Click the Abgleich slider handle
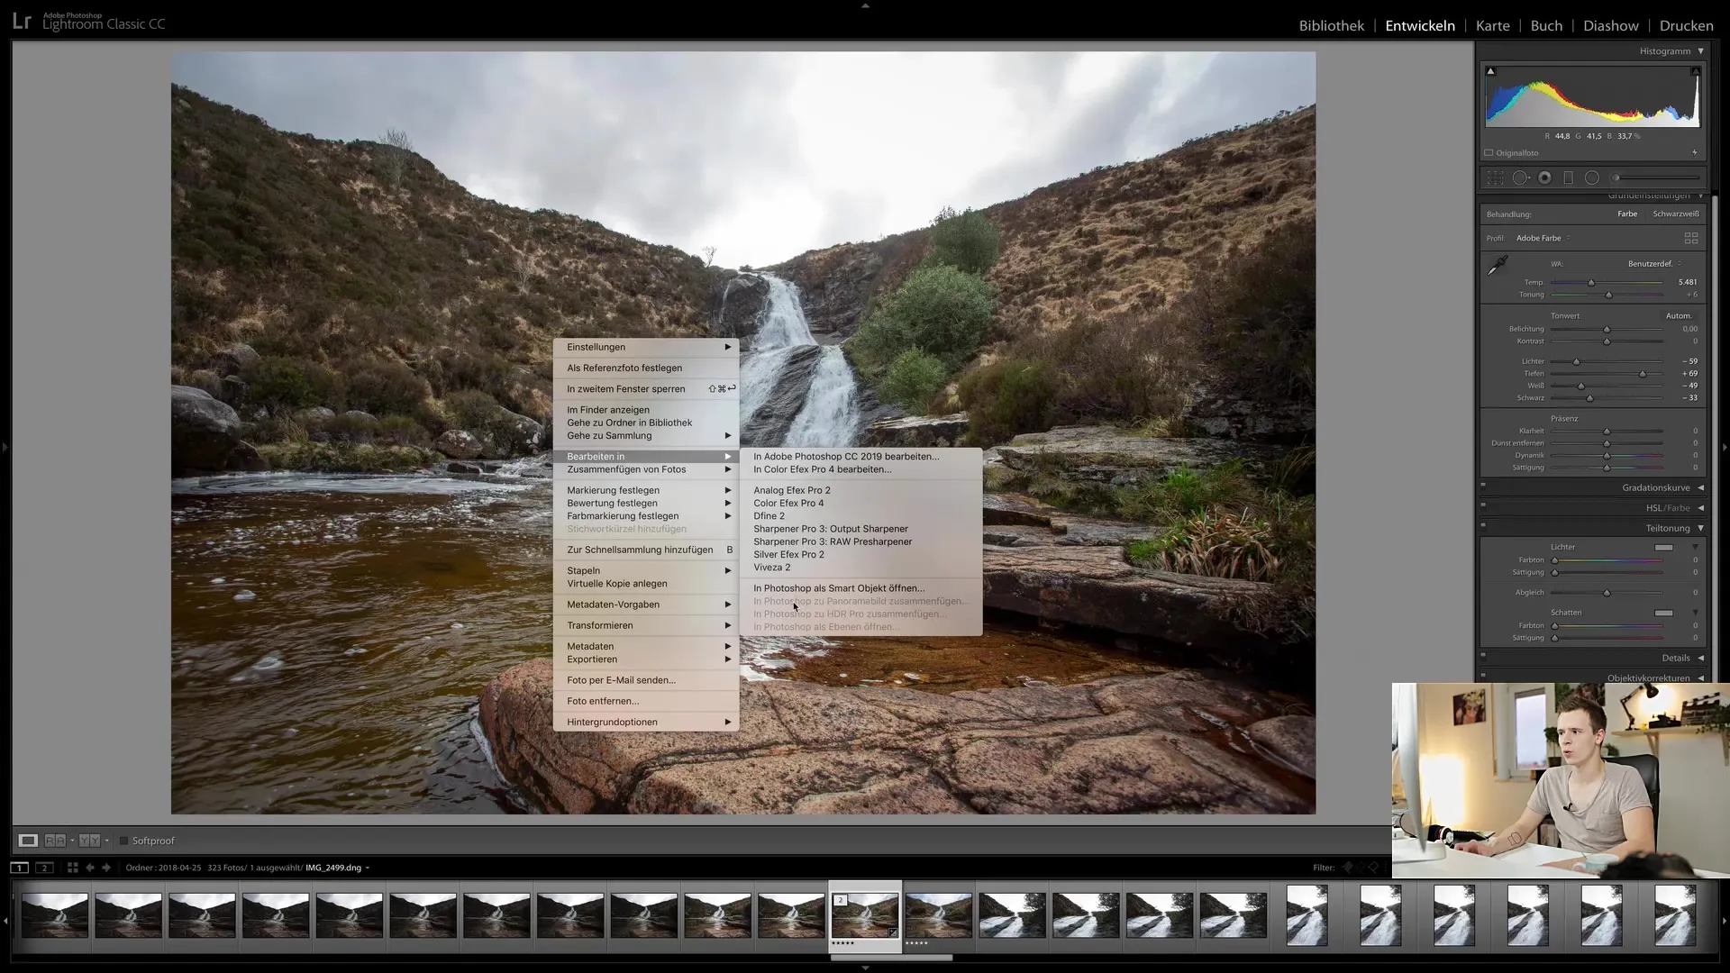Viewport: 1730px width, 973px height. click(1607, 593)
